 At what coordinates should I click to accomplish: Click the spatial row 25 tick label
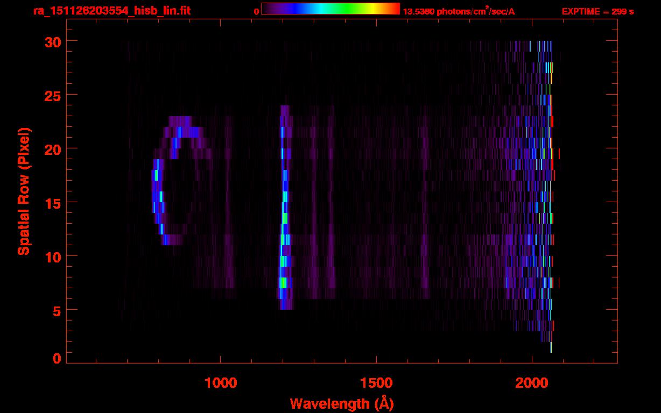pos(53,95)
